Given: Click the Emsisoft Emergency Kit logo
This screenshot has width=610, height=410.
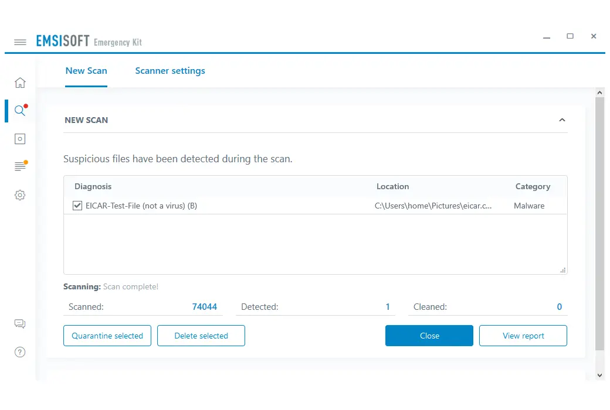Looking at the screenshot, I should 89,41.
